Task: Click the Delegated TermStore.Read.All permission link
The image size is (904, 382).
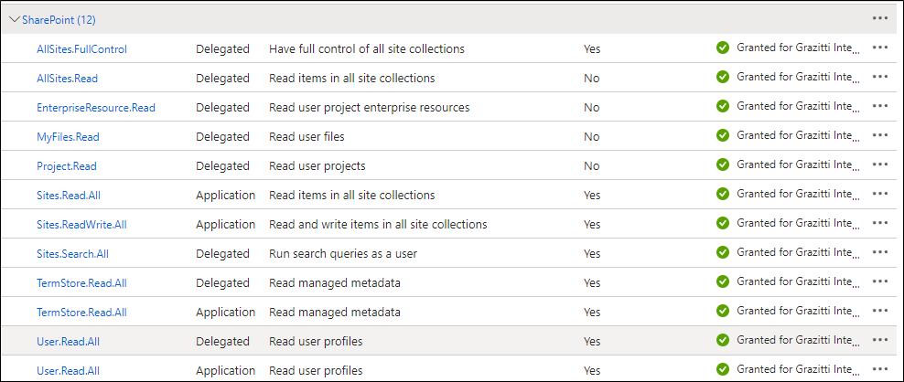Action: pyautogui.click(x=81, y=283)
